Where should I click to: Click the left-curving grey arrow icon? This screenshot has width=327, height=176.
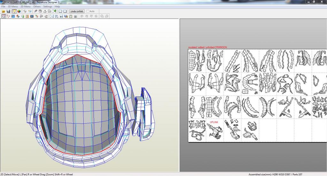click(41, 16)
